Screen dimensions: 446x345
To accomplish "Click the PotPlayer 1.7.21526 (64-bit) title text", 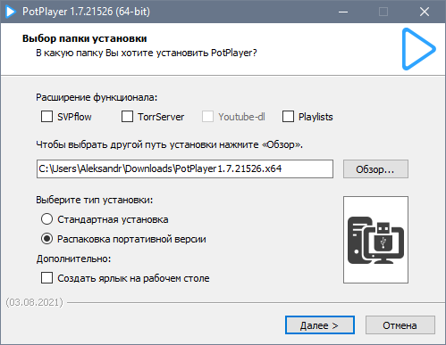I will 87,12.
